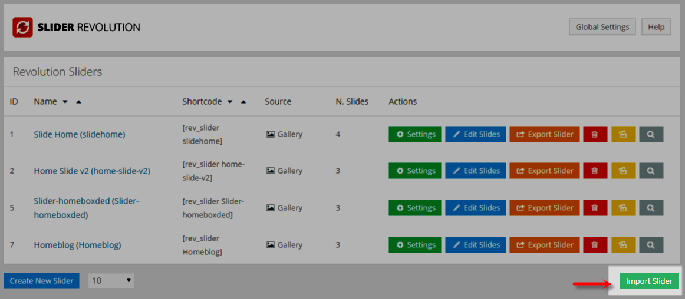685x299 pixels.
Task: Click trash icon for Home Slide v2
Action: pos(595,171)
